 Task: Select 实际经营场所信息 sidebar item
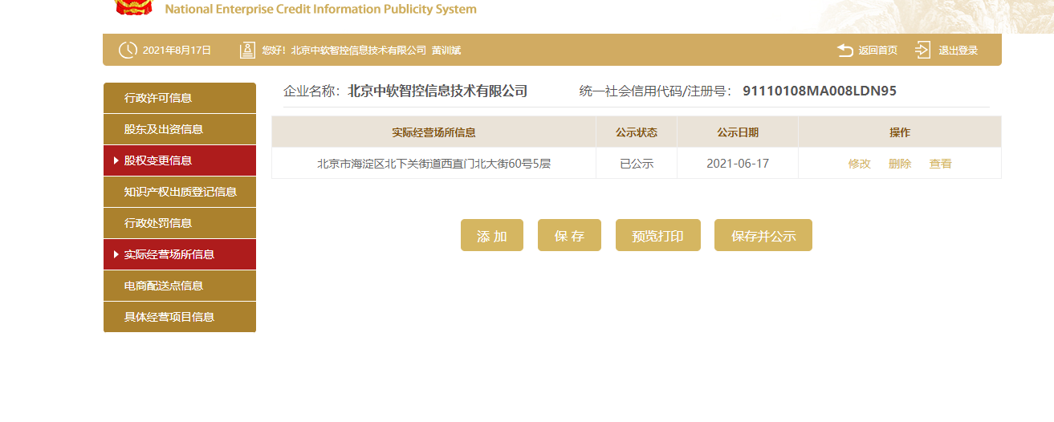click(180, 254)
